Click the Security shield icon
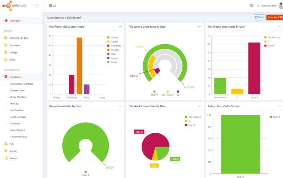This screenshot has height=178, width=283. click(6, 151)
